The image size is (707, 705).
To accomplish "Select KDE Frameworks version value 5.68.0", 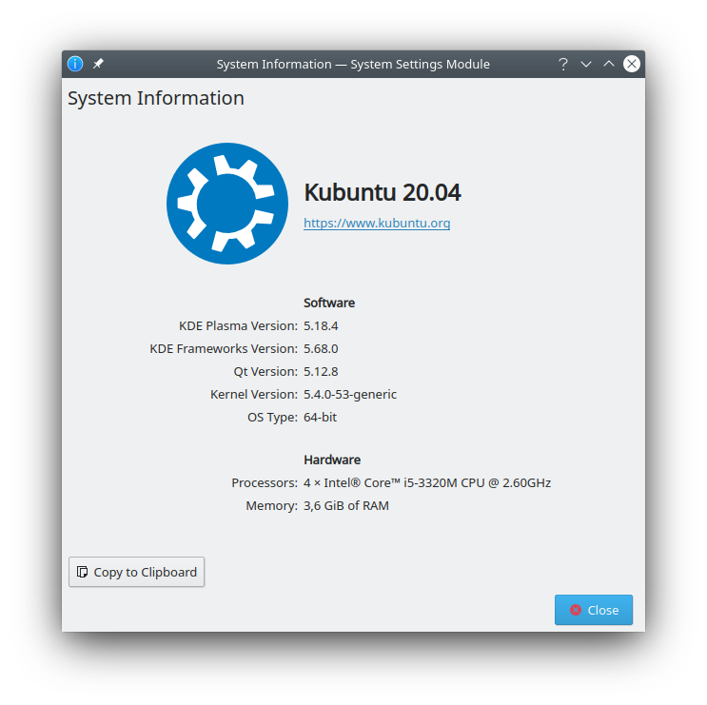I will tap(321, 348).
